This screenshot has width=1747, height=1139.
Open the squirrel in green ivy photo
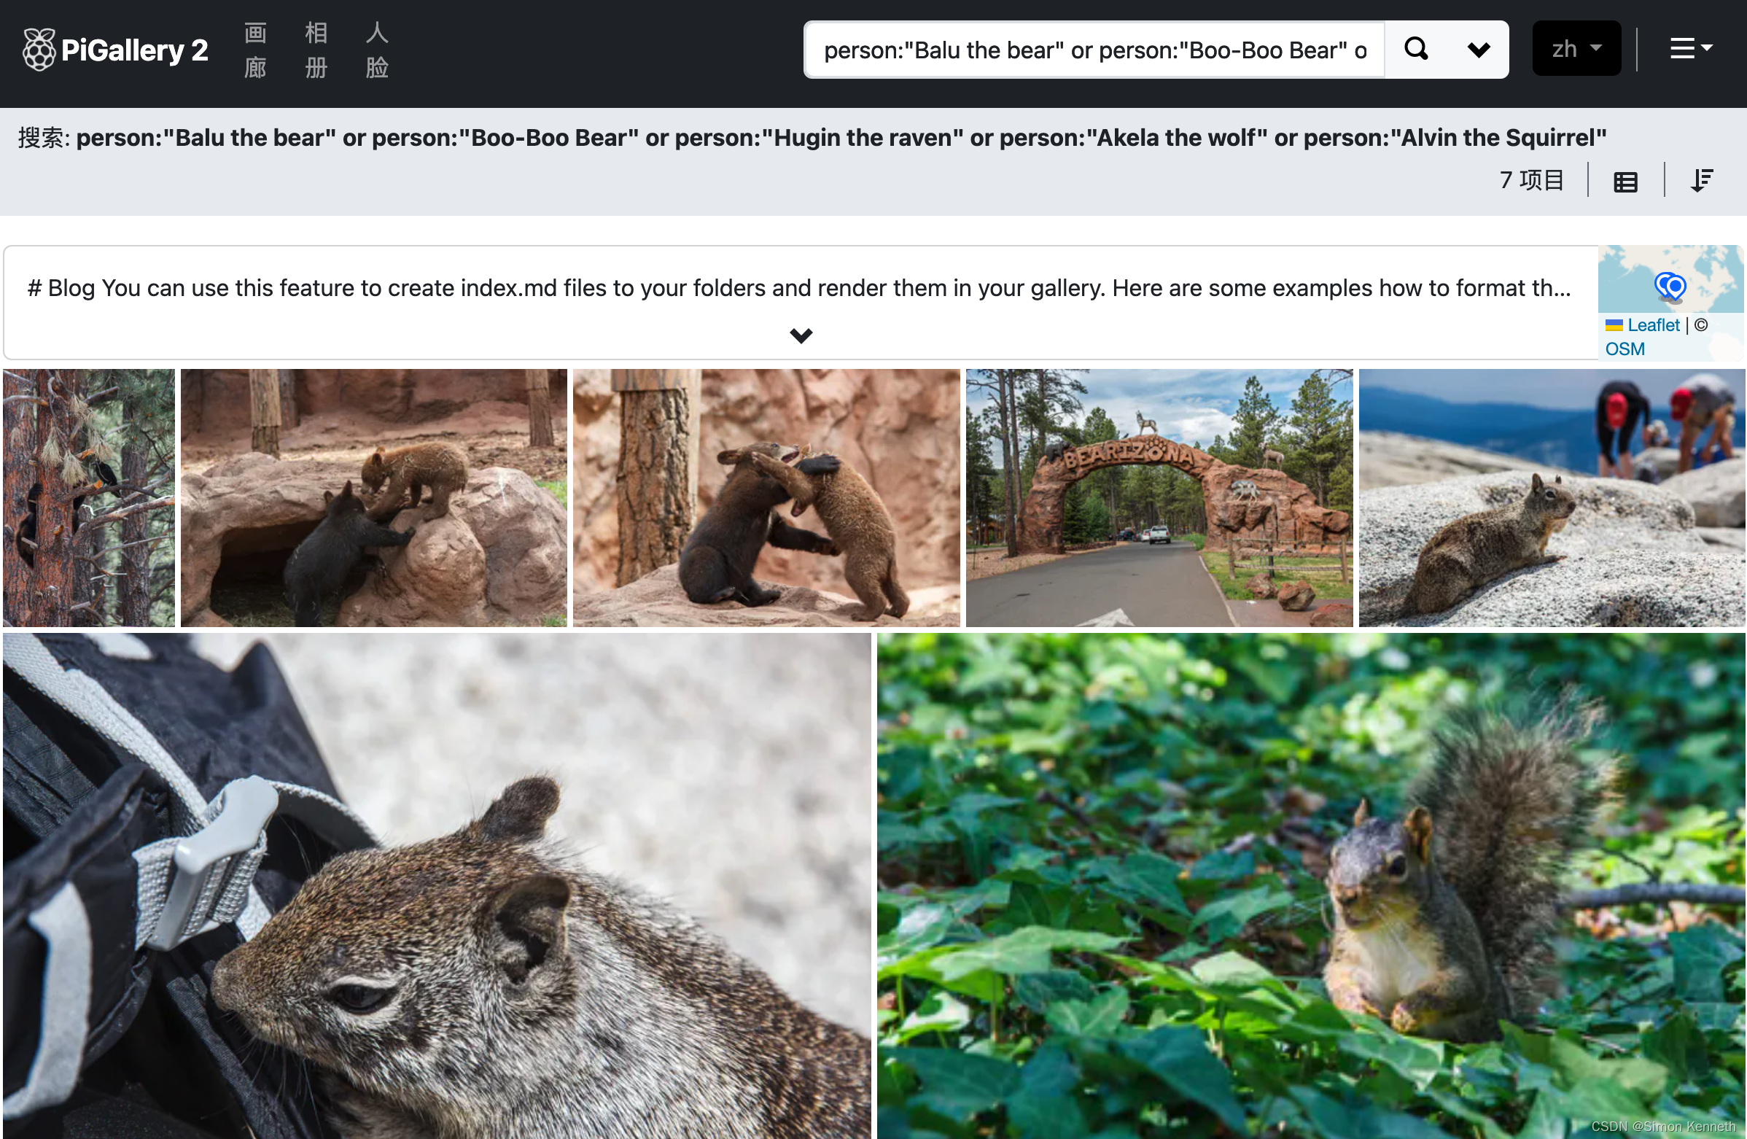coord(1310,885)
